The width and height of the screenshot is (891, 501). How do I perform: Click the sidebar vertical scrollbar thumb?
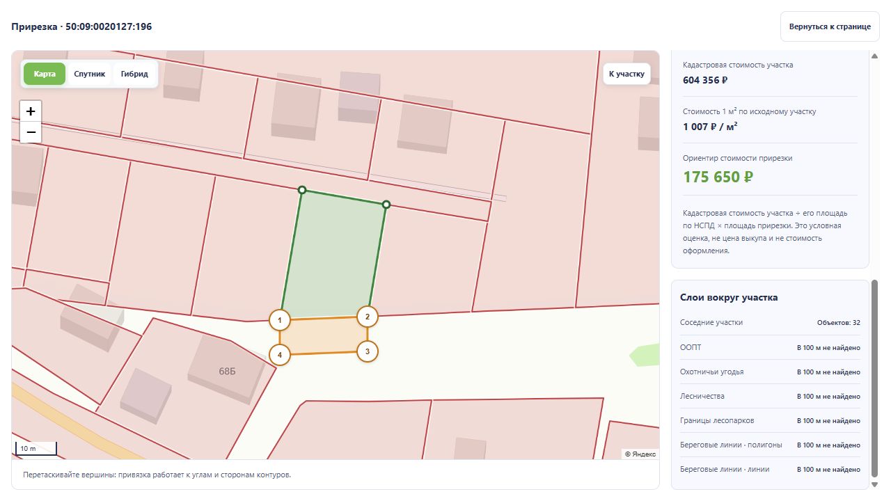pyautogui.click(x=875, y=379)
